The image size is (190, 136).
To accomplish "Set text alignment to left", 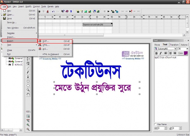I will (166, 53).
